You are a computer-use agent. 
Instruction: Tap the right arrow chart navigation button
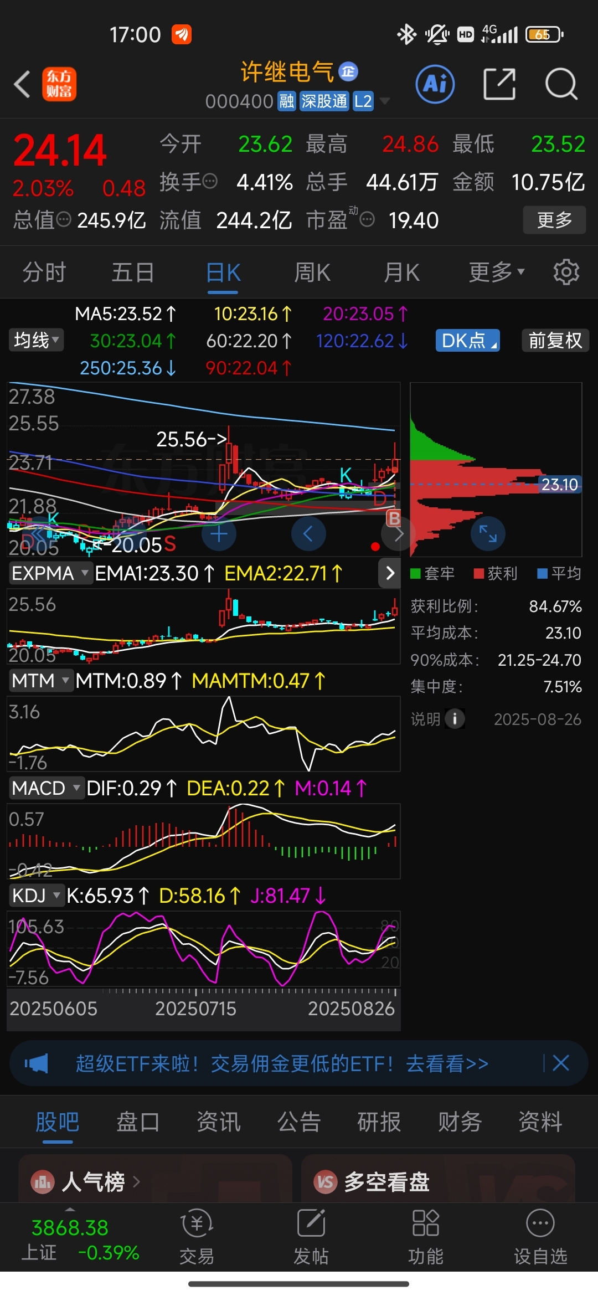point(399,534)
